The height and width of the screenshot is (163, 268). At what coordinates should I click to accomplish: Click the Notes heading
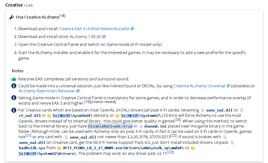(18, 71)
